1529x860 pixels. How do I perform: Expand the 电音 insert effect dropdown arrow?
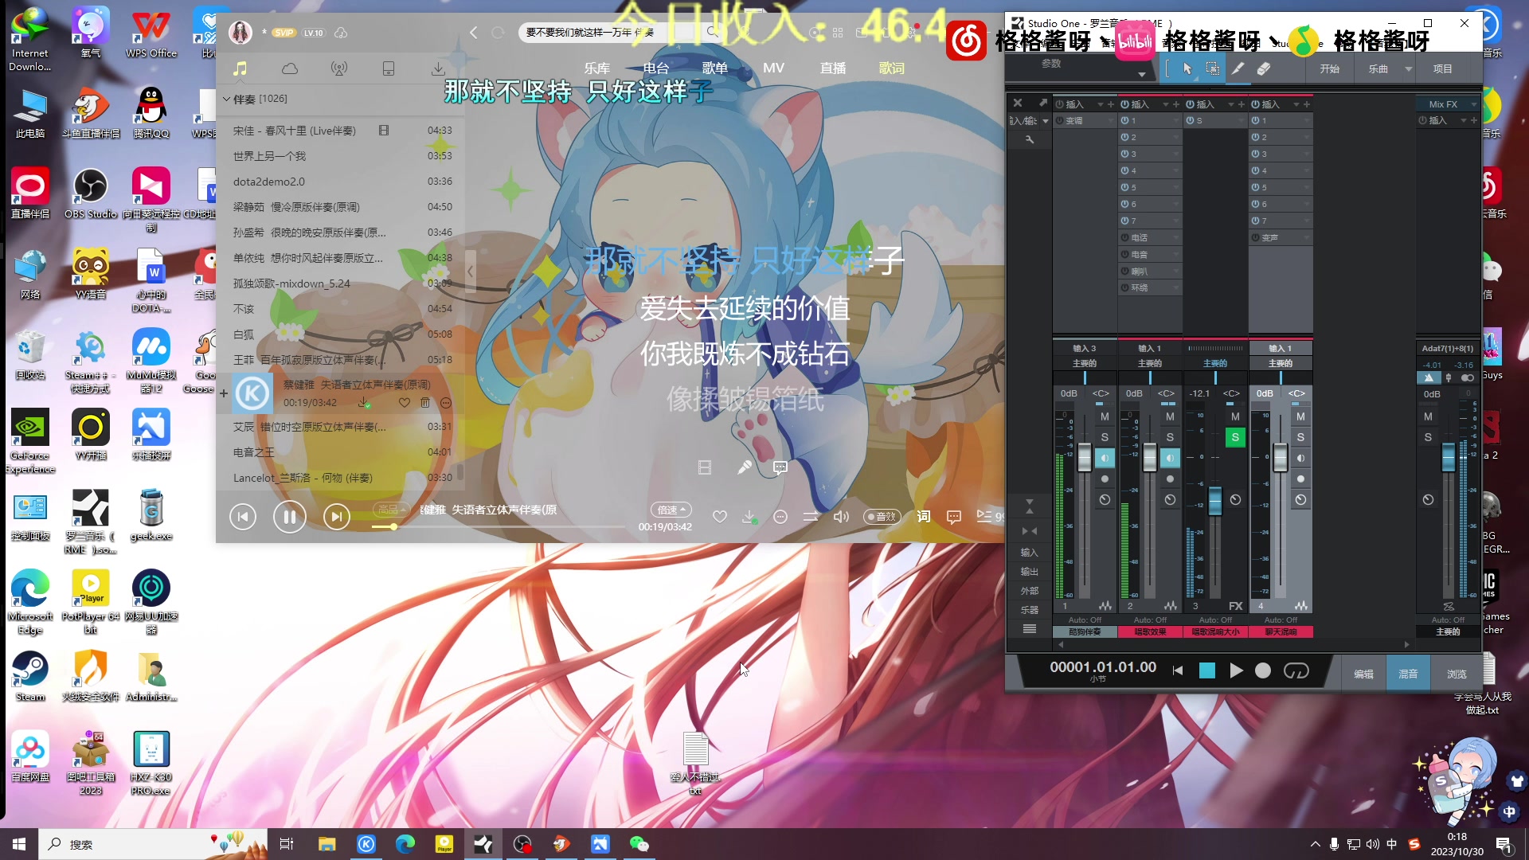(x=1175, y=255)
